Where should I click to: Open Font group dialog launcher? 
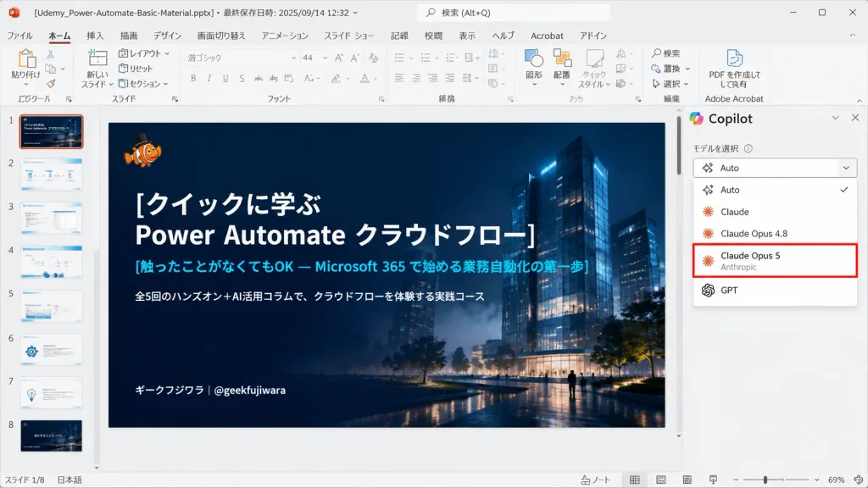point(381,99)
